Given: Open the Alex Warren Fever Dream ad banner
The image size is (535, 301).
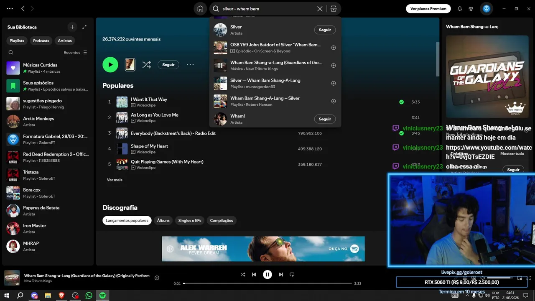Looking at the screenshot, I should tap(263, 249).
